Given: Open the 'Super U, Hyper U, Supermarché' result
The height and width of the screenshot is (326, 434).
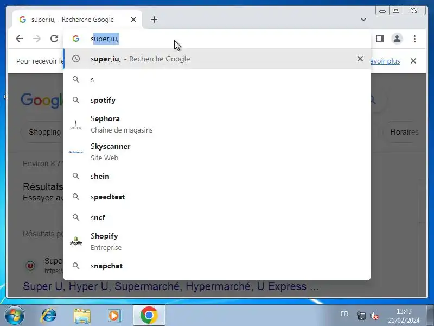Looking at the screenshot, I should click(171, 286).
